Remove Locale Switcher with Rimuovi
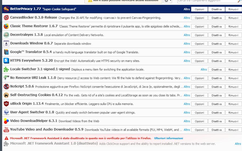Image resolution: width=242 pixels, height=151 pixels. click(x=233, y=70)
